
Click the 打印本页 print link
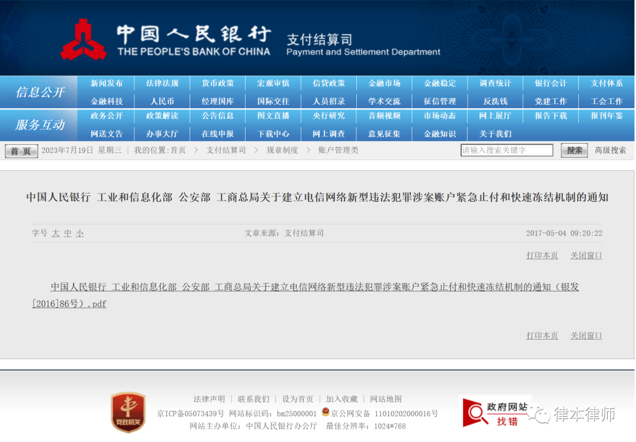coord(542,255)
